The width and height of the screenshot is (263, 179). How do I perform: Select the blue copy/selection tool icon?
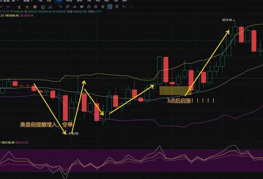pyautogui.click(x=61, y=7)
